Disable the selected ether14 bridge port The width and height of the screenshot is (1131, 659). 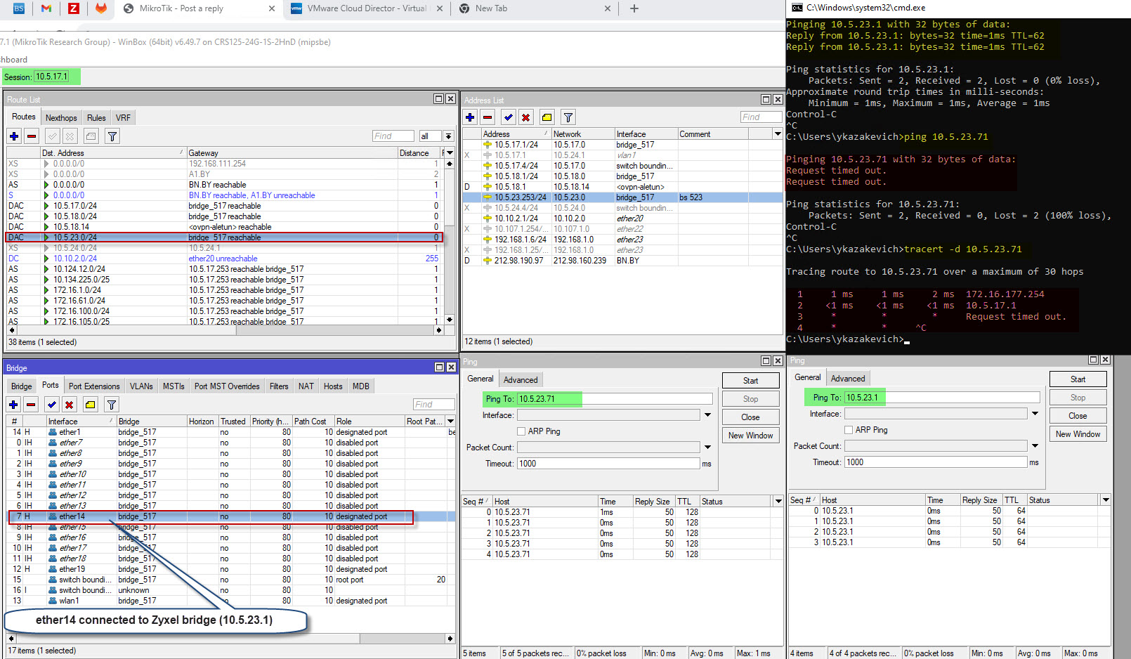pos(69,405)
